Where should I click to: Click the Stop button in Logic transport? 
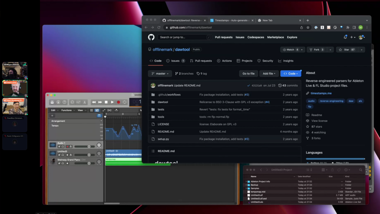106,102
